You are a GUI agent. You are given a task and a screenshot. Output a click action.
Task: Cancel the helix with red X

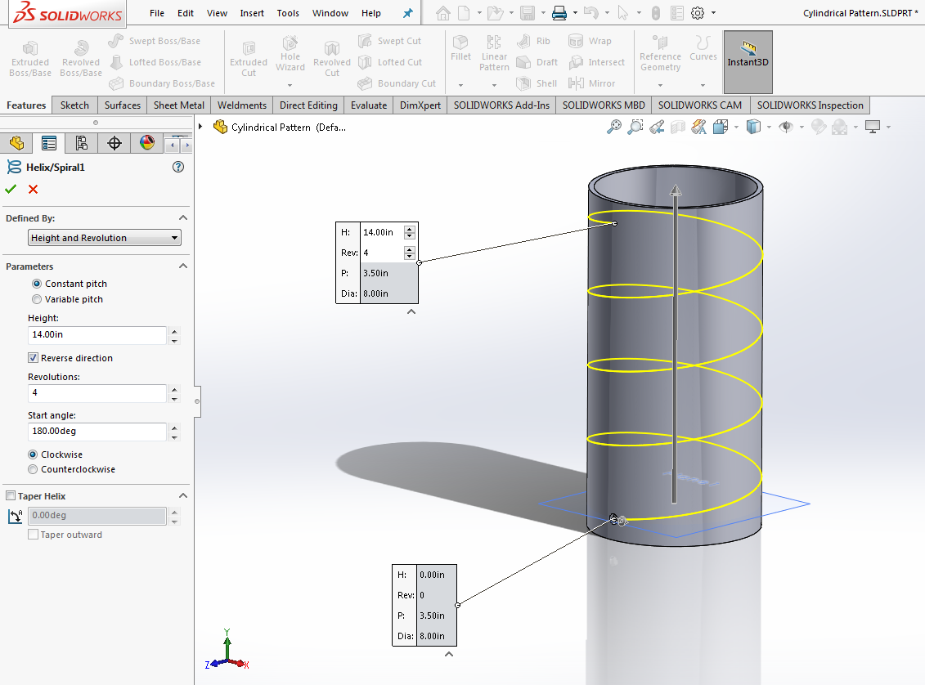tap(33, 189)
